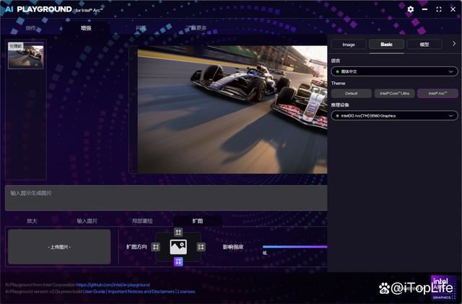The height and width of the screenshot is (304, 462).
Task: Open the 语言 language dropdown
Action: pyautogui.click(x=394, y=71)
